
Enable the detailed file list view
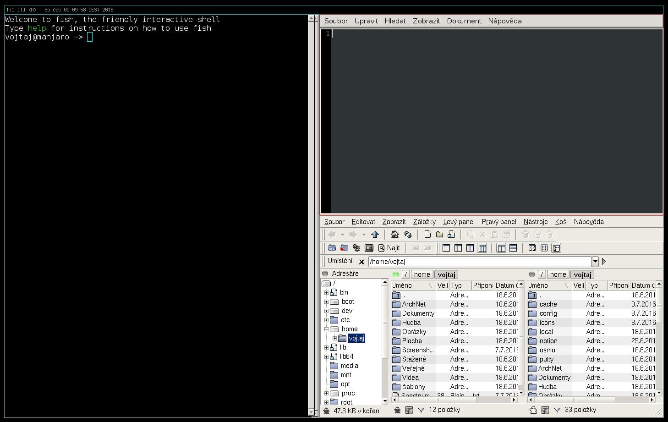click(x=556, y=248)
